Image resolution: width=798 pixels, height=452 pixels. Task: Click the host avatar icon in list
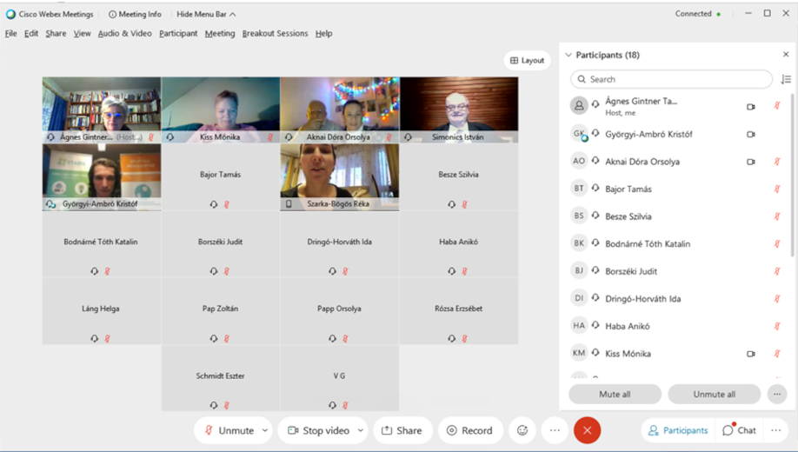[579, 106]
